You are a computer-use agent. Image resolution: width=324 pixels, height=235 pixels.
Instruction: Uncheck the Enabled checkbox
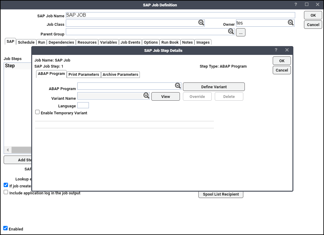coord(5,228)
